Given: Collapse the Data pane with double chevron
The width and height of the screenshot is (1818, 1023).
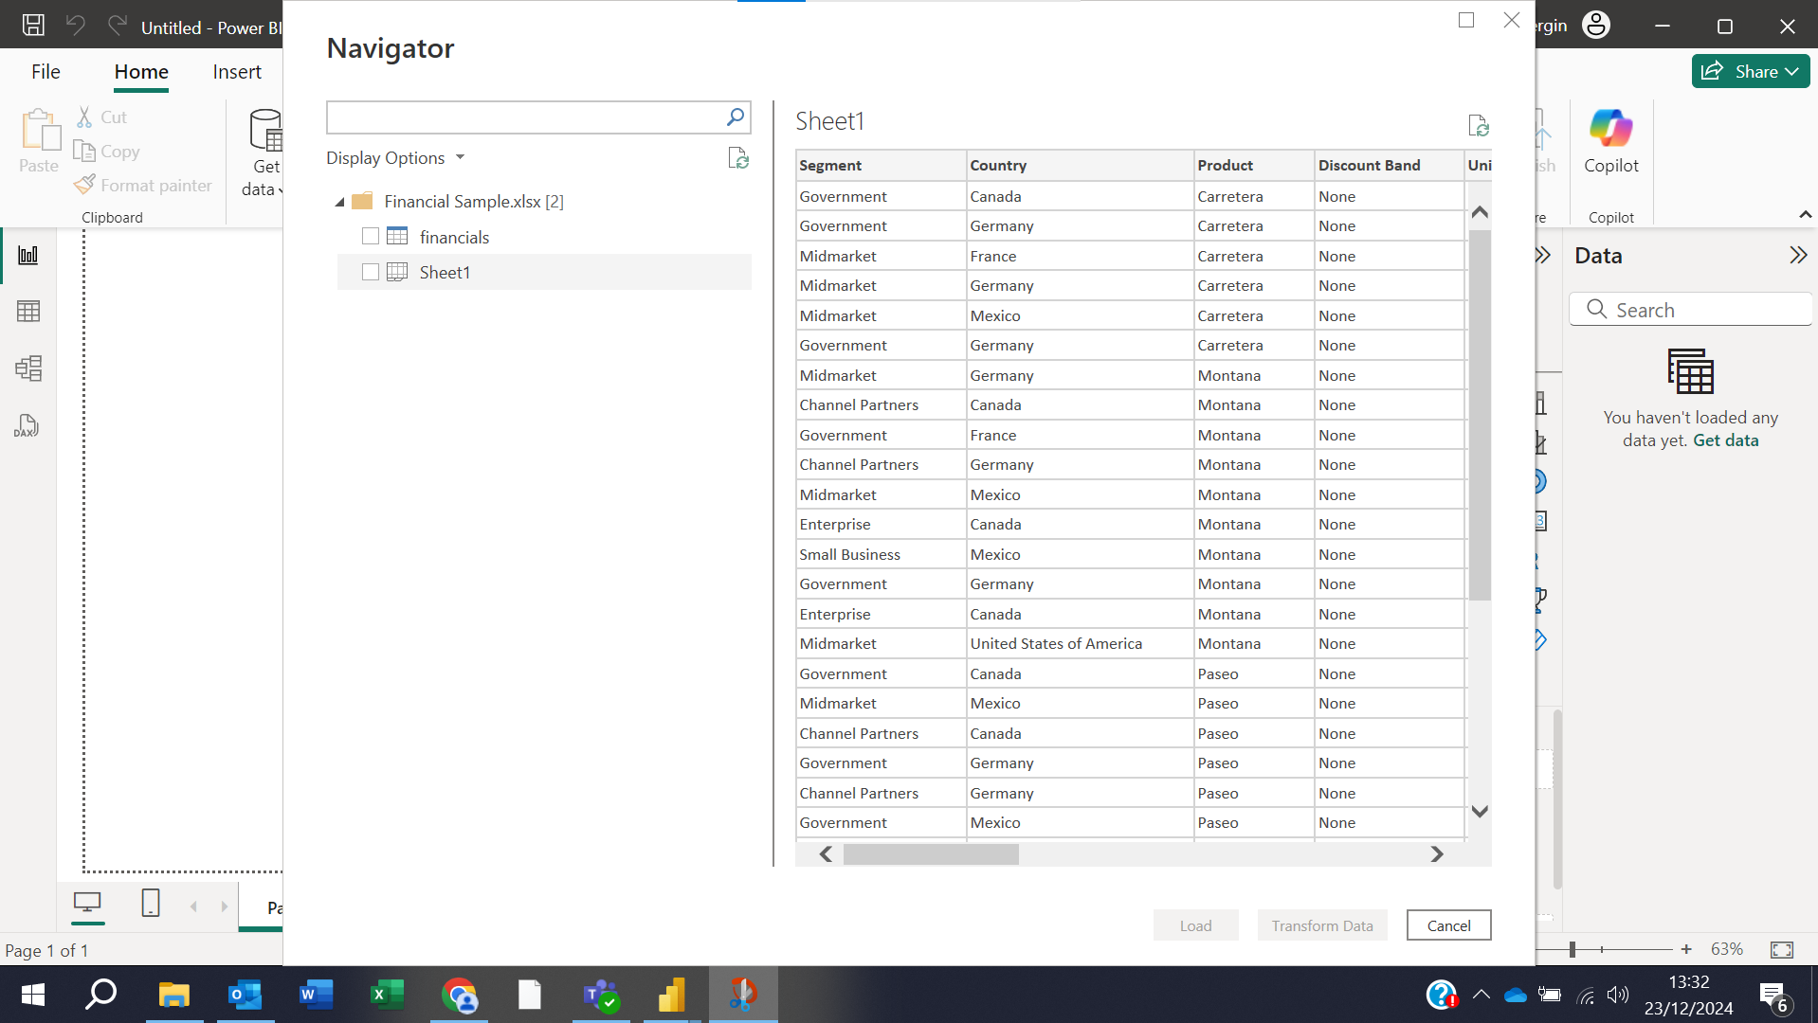Looking at the screenshot, I should point(1798,255).
